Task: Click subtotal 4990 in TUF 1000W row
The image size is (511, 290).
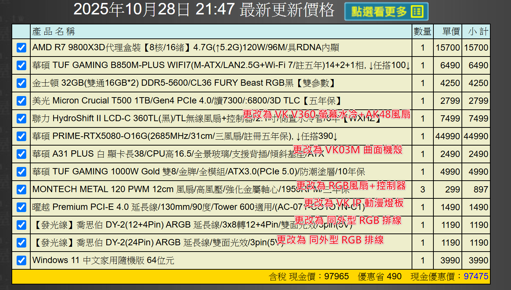Action: (x=478, y=172)
